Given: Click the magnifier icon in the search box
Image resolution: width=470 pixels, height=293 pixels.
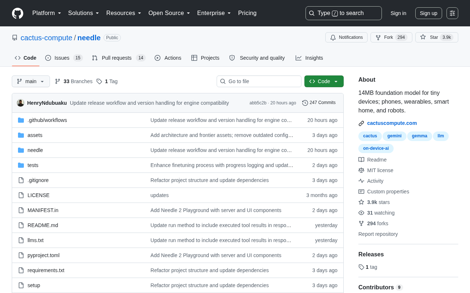Looking at the screenshot, I should tap(312, 13).
